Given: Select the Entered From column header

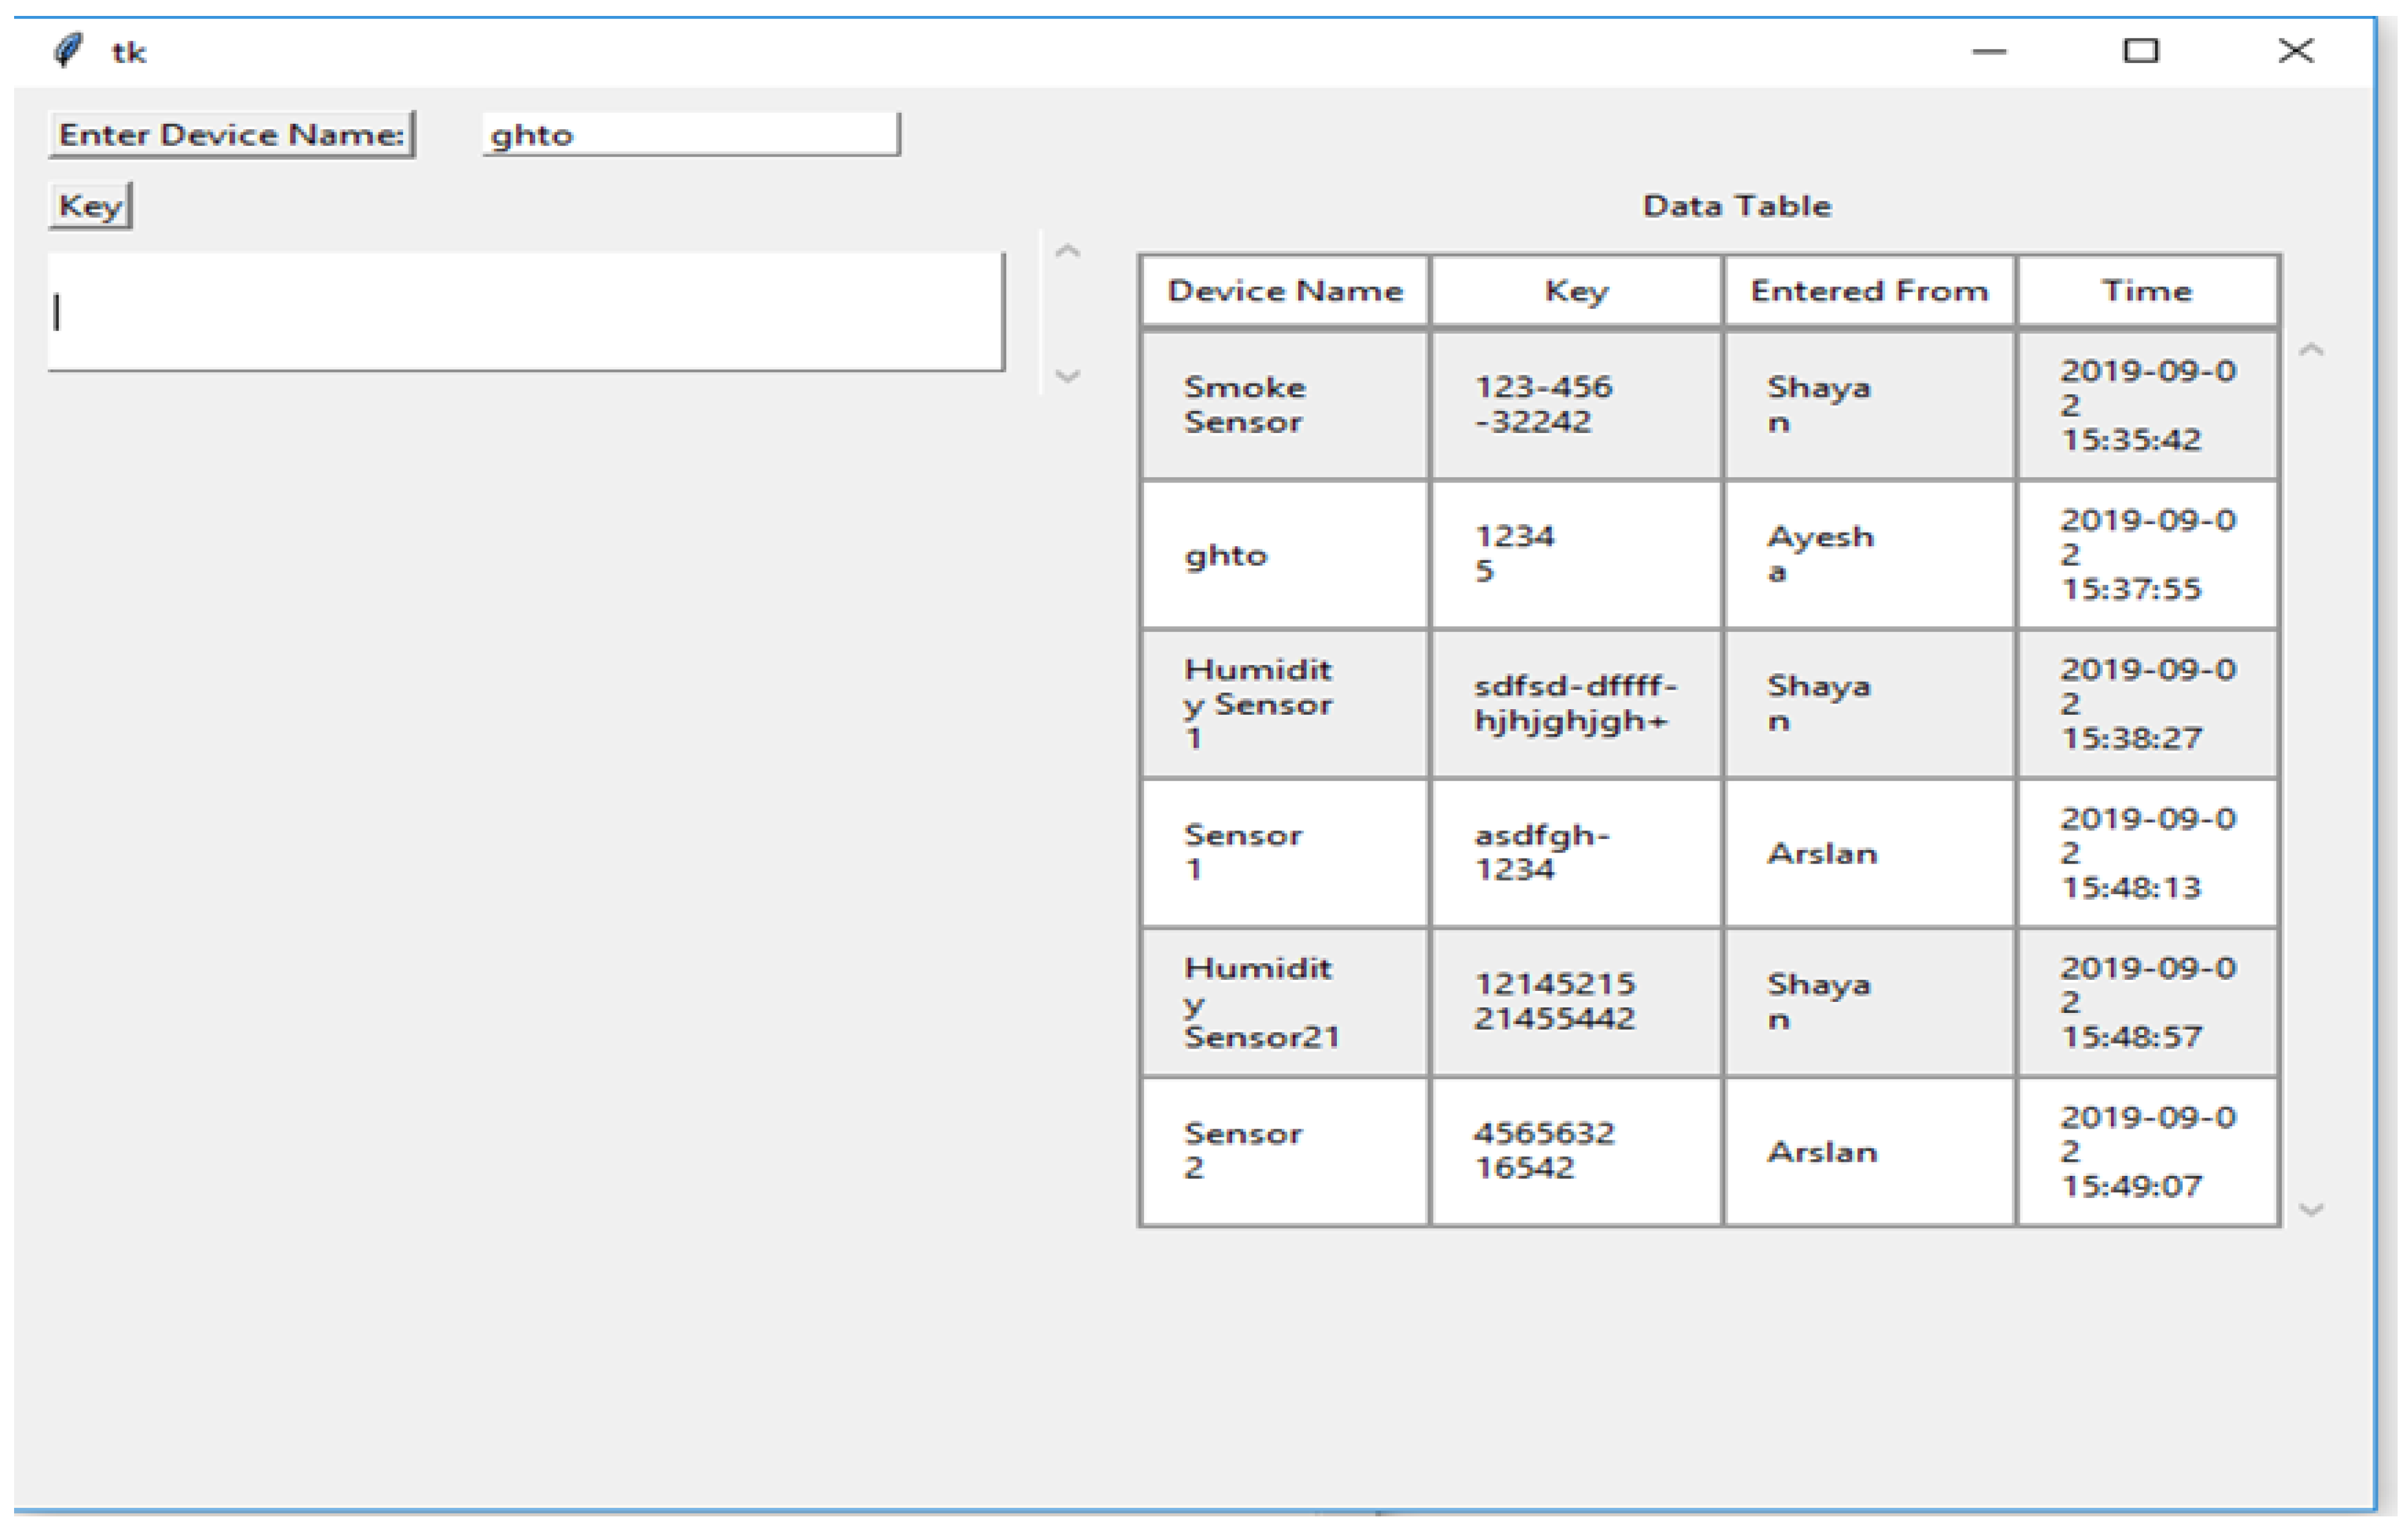Looking at the screenshot, I should tap(1868, 291).
